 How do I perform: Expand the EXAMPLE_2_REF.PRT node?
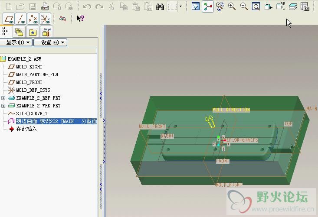[x=3, y=98]
